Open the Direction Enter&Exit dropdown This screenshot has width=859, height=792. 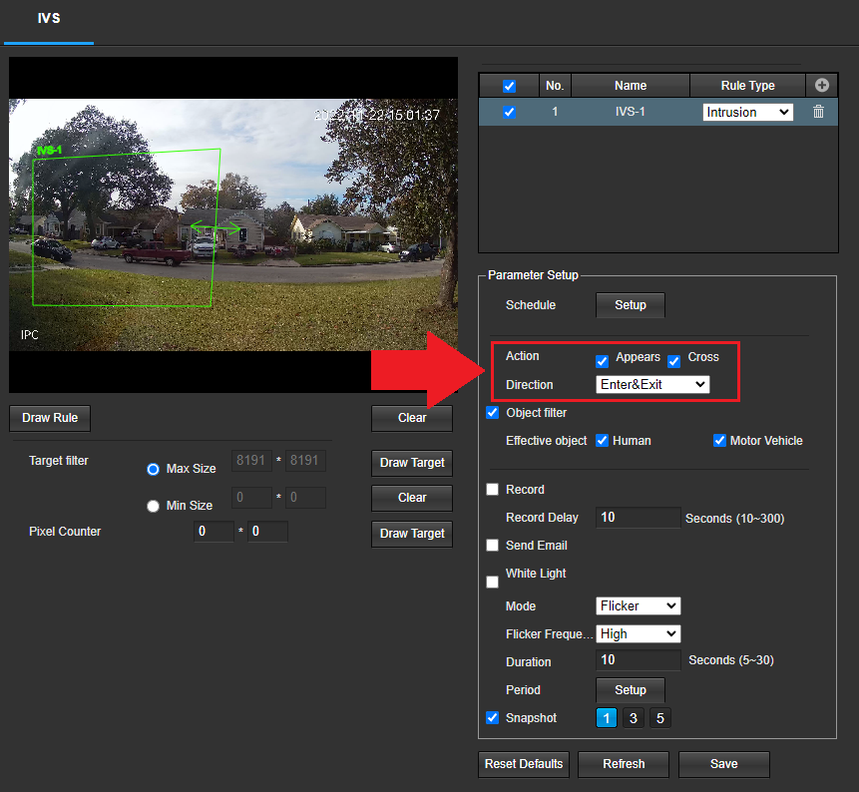652,384
